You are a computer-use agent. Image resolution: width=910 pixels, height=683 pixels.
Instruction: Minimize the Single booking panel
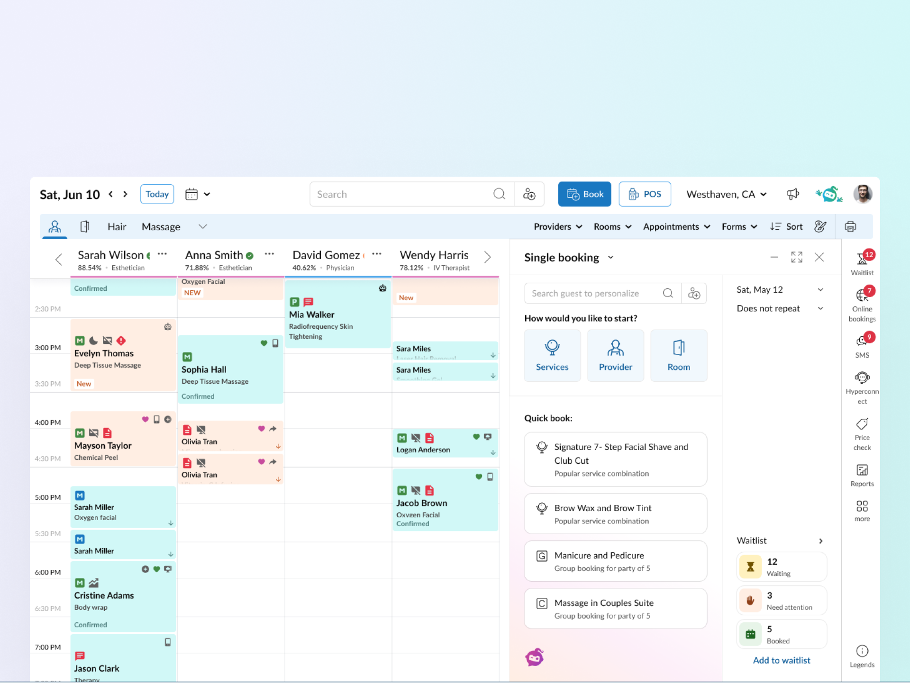coord(774,257)
